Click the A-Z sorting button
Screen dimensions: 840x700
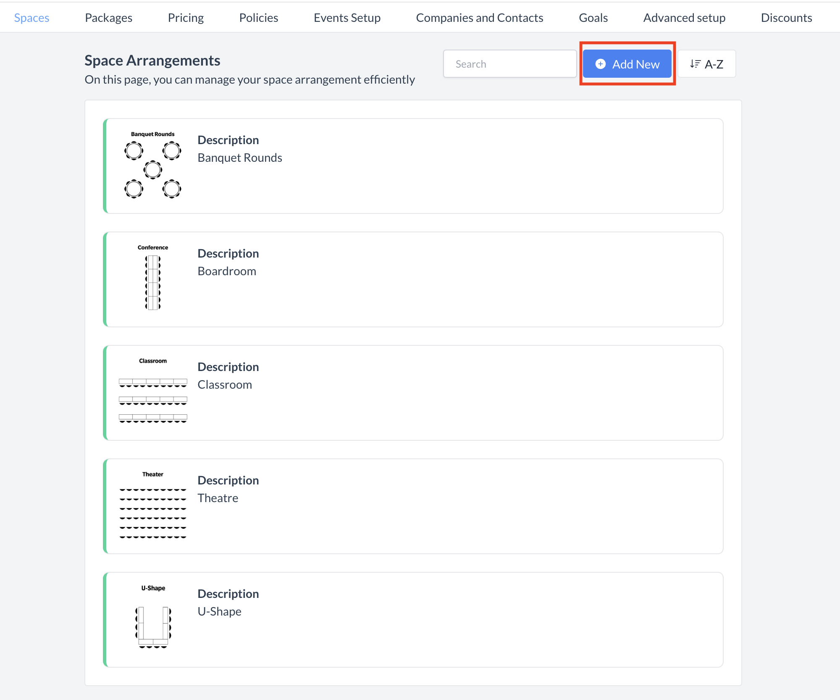tap(706, 63)
